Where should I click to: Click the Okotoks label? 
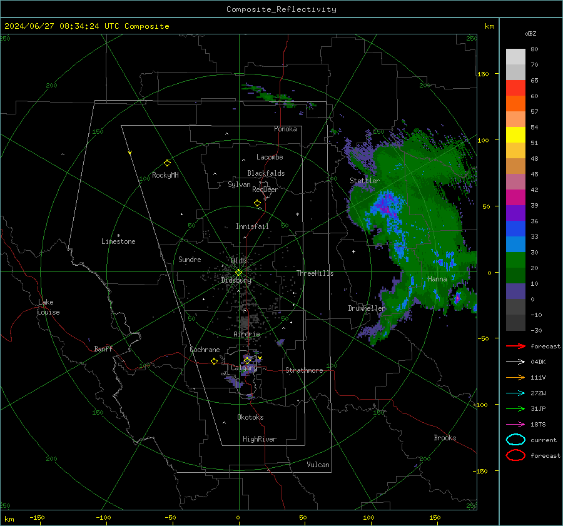[250, 417]
